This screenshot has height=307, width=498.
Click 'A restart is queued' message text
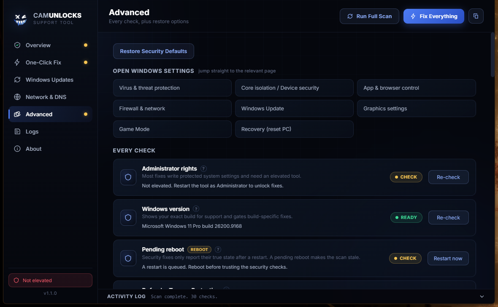214,267
